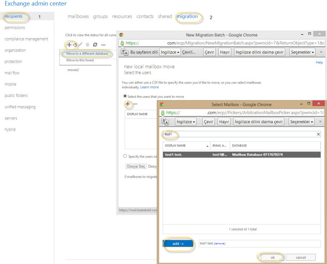This screenshot has width=327, height=264.
Task: Go to recipients in the left navigation
Action: pyautogui.click(x=13, y=16)
